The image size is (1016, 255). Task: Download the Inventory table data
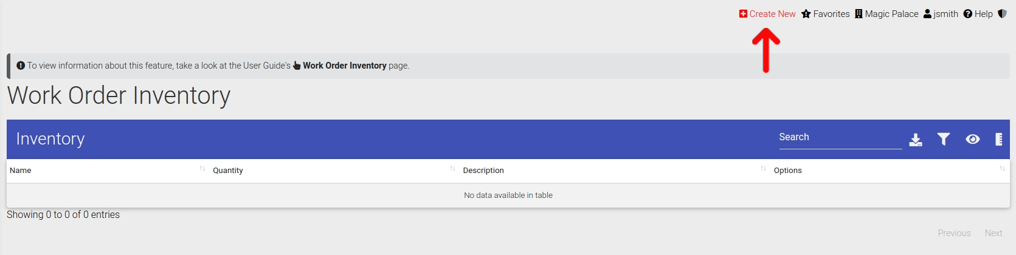coord(916,140)
